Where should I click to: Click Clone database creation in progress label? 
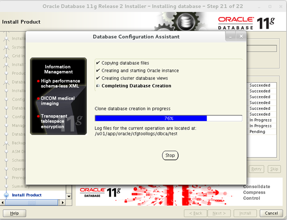click(x=132, y=109)
